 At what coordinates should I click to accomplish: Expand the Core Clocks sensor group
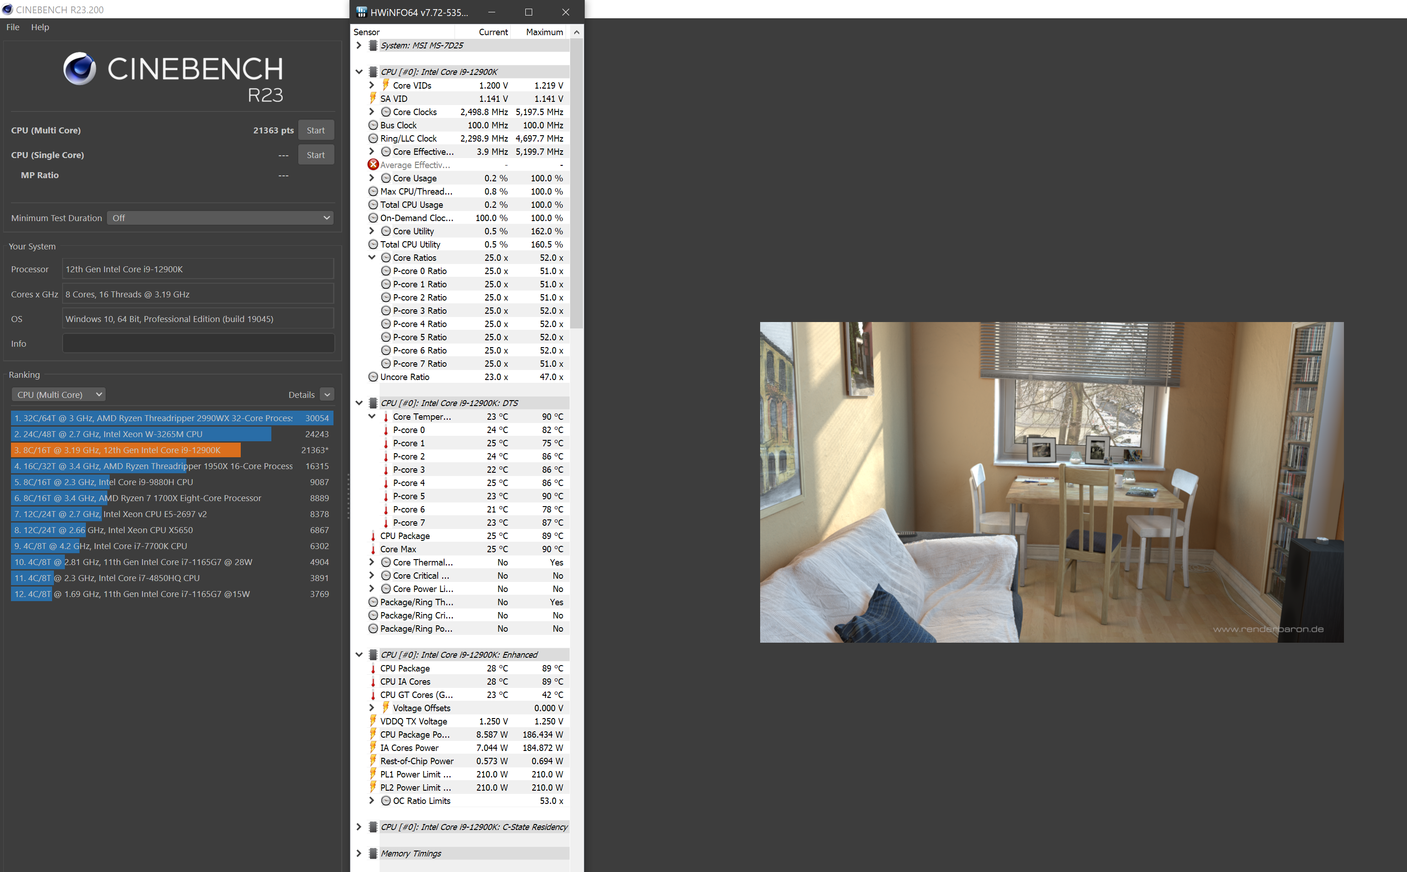tap(372, 112)
